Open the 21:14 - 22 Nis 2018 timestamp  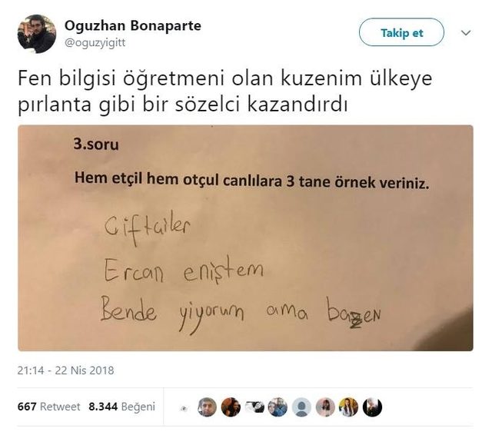[x=65, y=370]
